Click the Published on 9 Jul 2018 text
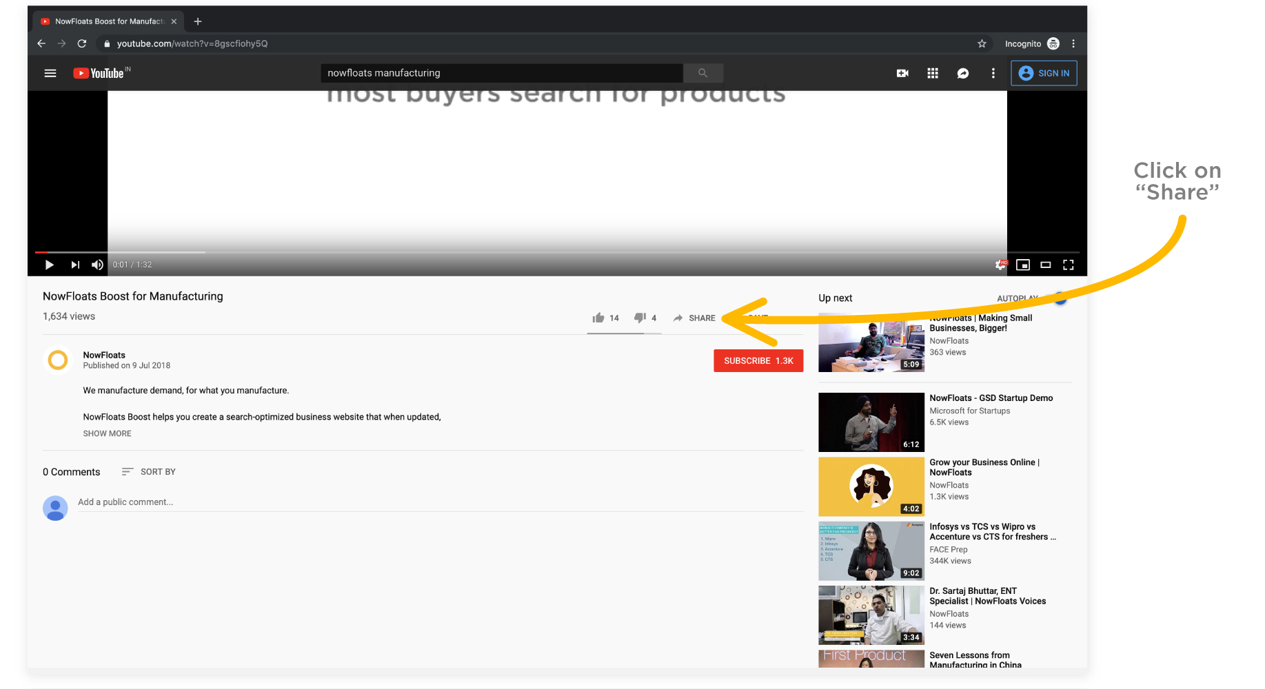Image resolution: width=1265 pixels, height=689 pixels. point(127,366)
